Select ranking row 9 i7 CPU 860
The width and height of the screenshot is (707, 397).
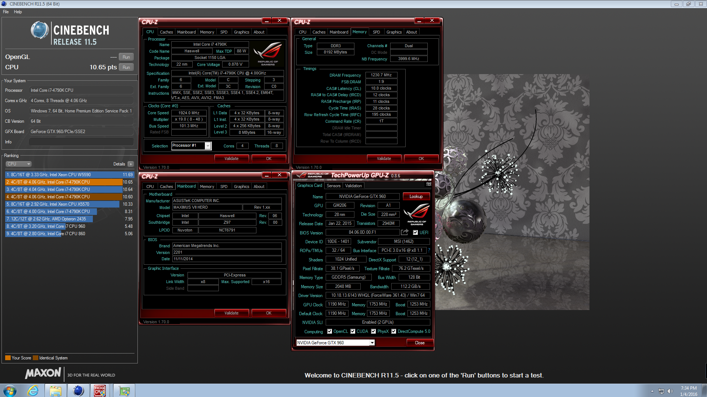point(70,234)
